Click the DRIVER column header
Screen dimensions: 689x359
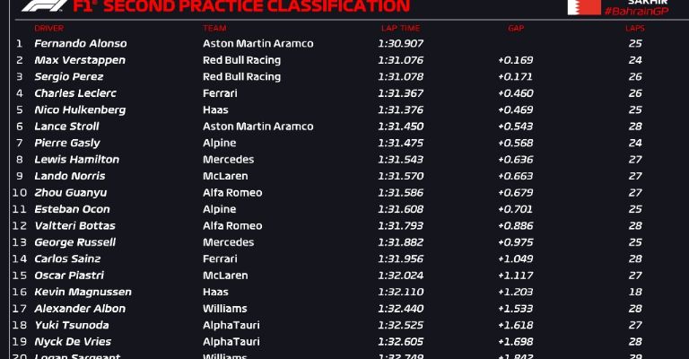pos(48,29)
